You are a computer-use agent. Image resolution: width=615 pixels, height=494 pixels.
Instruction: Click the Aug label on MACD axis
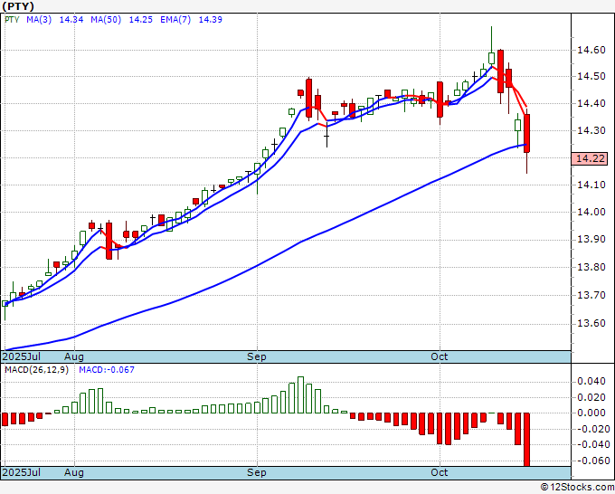pos(74,472)
